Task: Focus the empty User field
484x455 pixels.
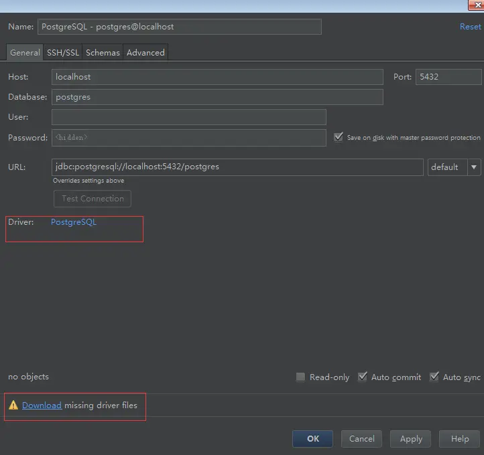Action: click(189, 117)
